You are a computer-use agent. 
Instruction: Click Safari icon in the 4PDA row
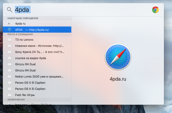[9, 29]
